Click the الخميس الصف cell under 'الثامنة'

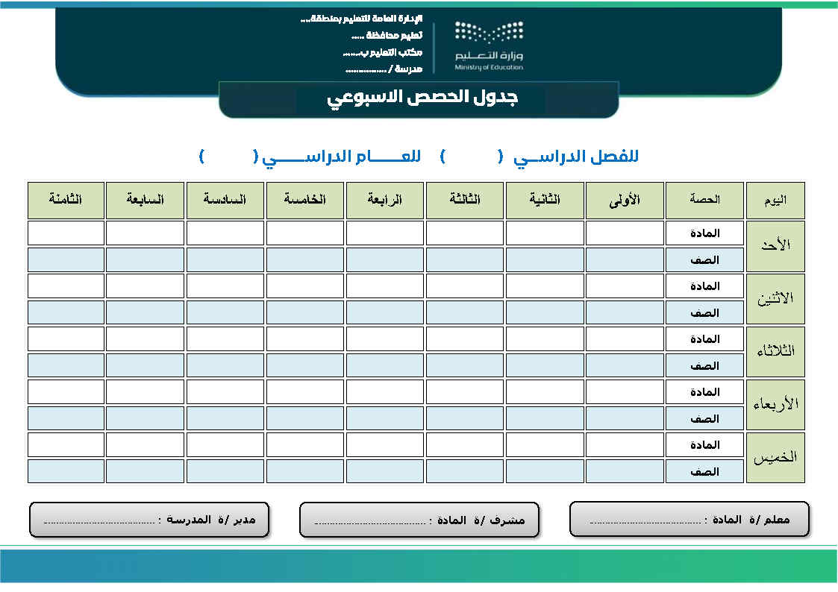66,471
